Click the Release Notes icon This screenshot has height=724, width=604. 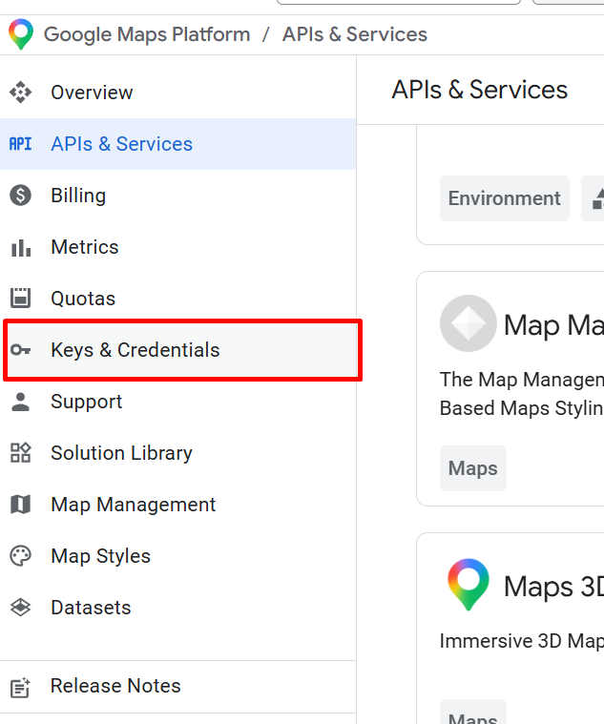20,686
